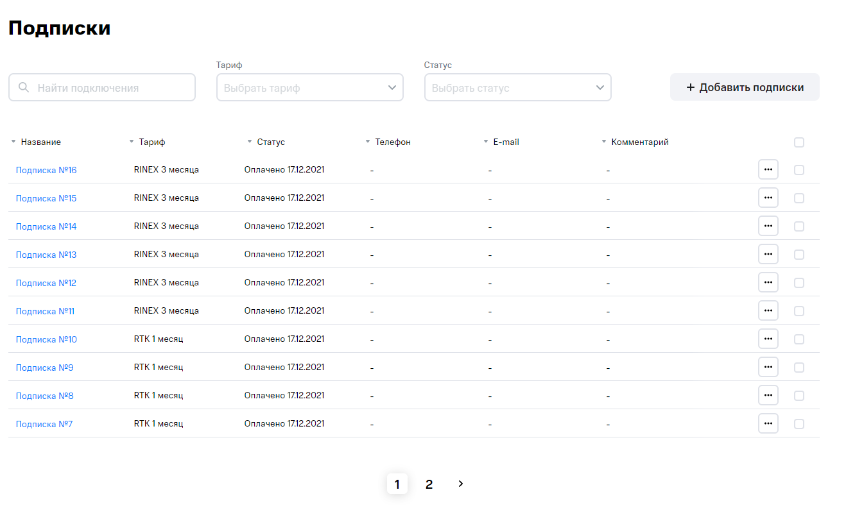Click the search magnifier icon

point(24,87)
